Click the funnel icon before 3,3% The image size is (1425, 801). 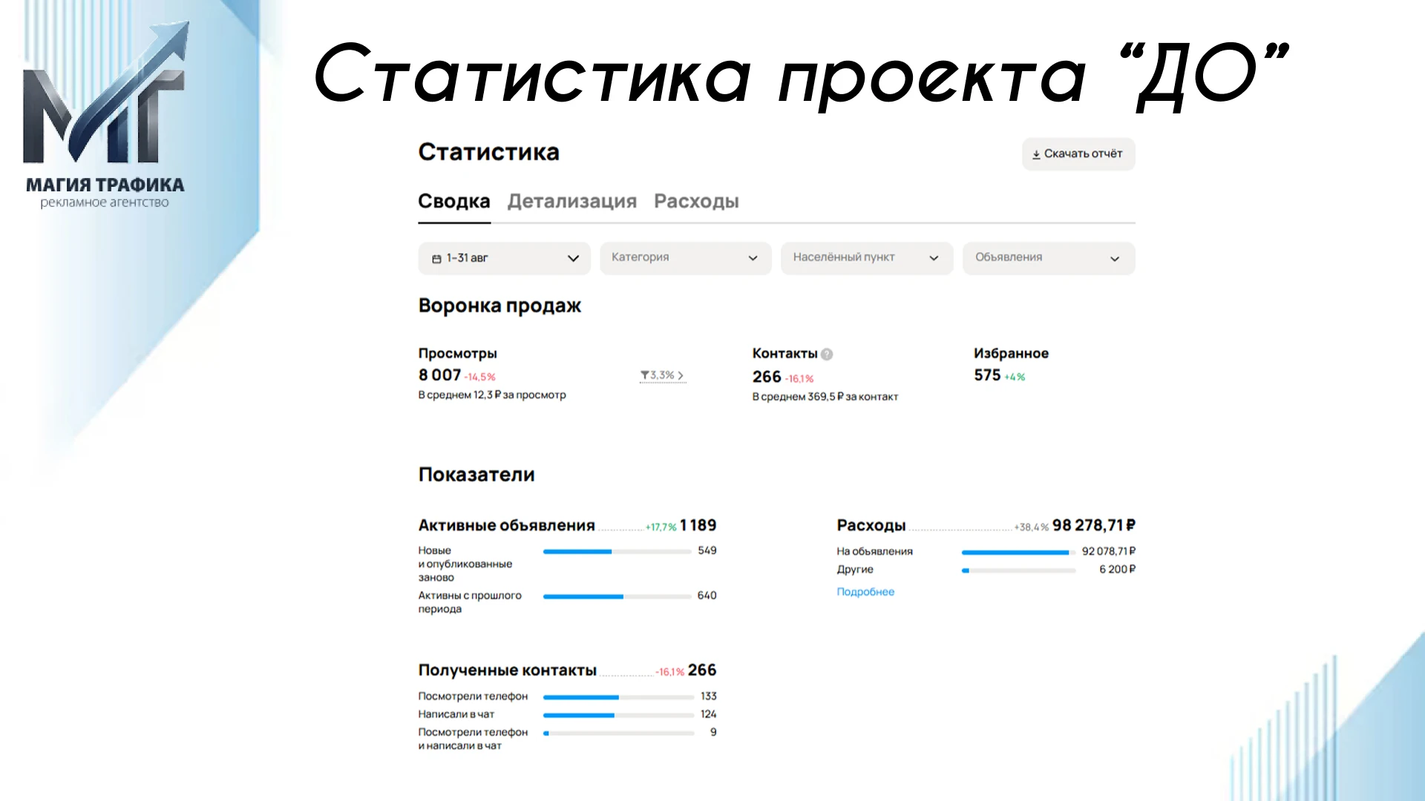click(x=644, y=375)
